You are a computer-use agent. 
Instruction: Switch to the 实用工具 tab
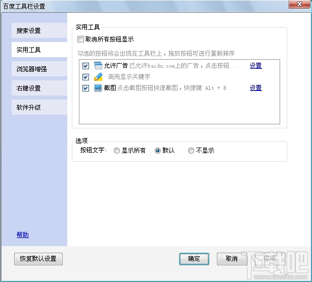coord(39,50)
